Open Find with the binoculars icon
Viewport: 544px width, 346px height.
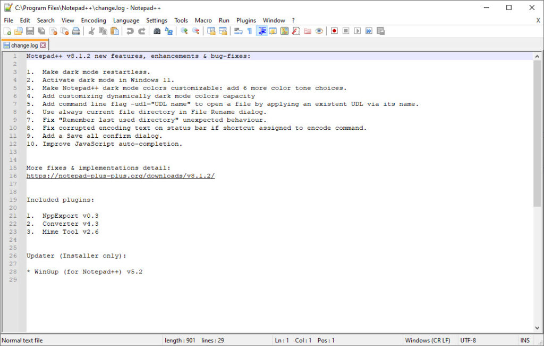157,31
